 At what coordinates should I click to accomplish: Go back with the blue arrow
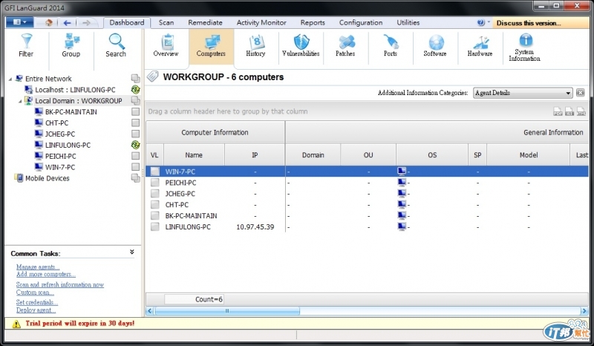tap(67, 23)
